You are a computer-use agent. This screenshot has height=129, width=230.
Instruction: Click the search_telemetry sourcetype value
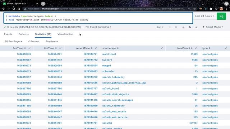[114, 77]
